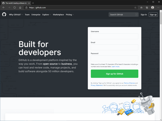Open the Marketplace navigation item
162x121 pixels.
pos(58,15)
